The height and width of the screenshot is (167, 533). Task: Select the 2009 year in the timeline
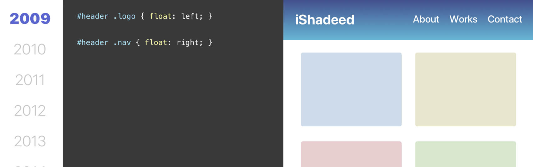click(x=30, y=19)
